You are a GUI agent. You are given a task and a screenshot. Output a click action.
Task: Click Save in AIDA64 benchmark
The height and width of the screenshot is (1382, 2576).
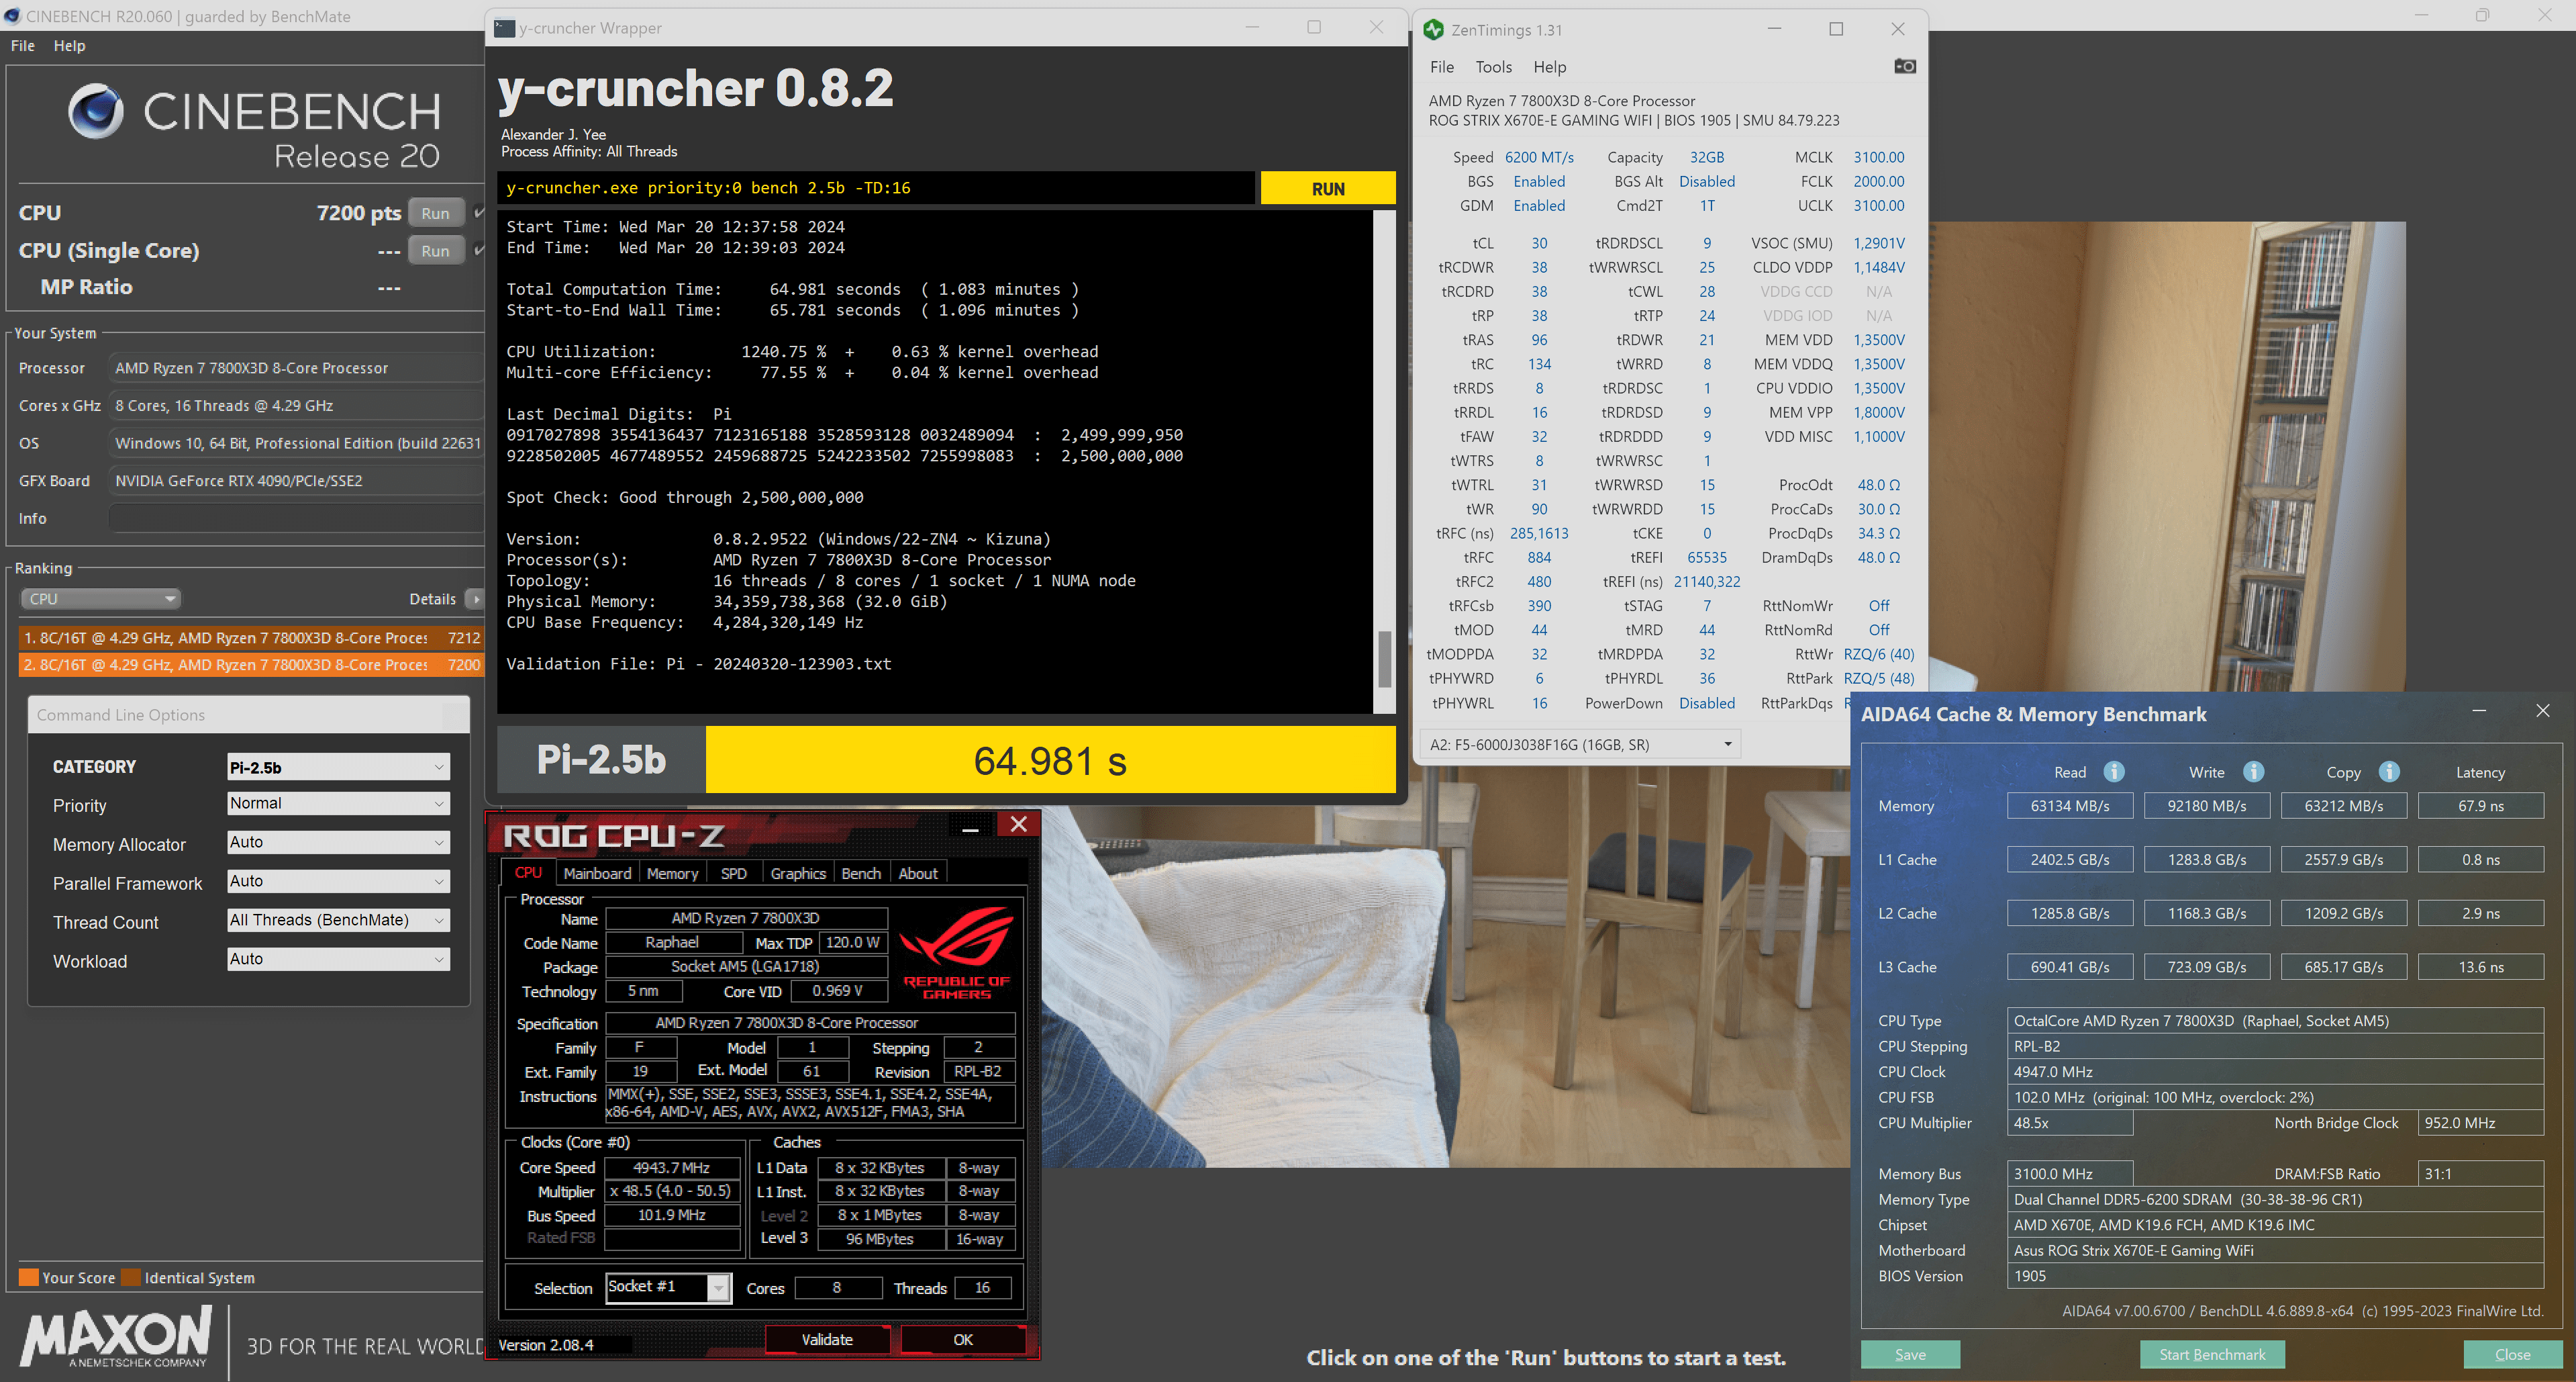tap(1910, 1355)
